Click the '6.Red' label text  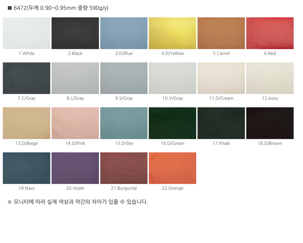point(270,53)
